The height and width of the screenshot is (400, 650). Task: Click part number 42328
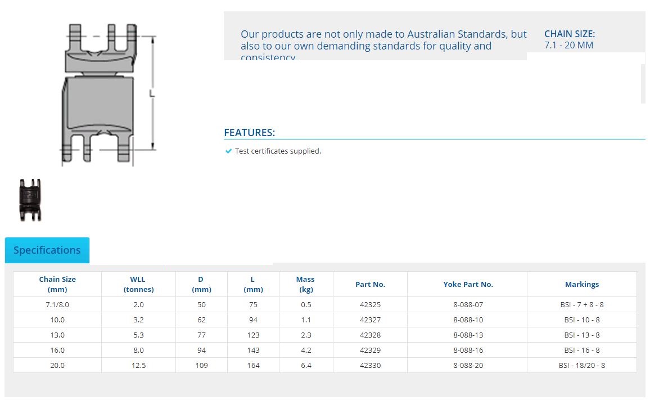370,335
